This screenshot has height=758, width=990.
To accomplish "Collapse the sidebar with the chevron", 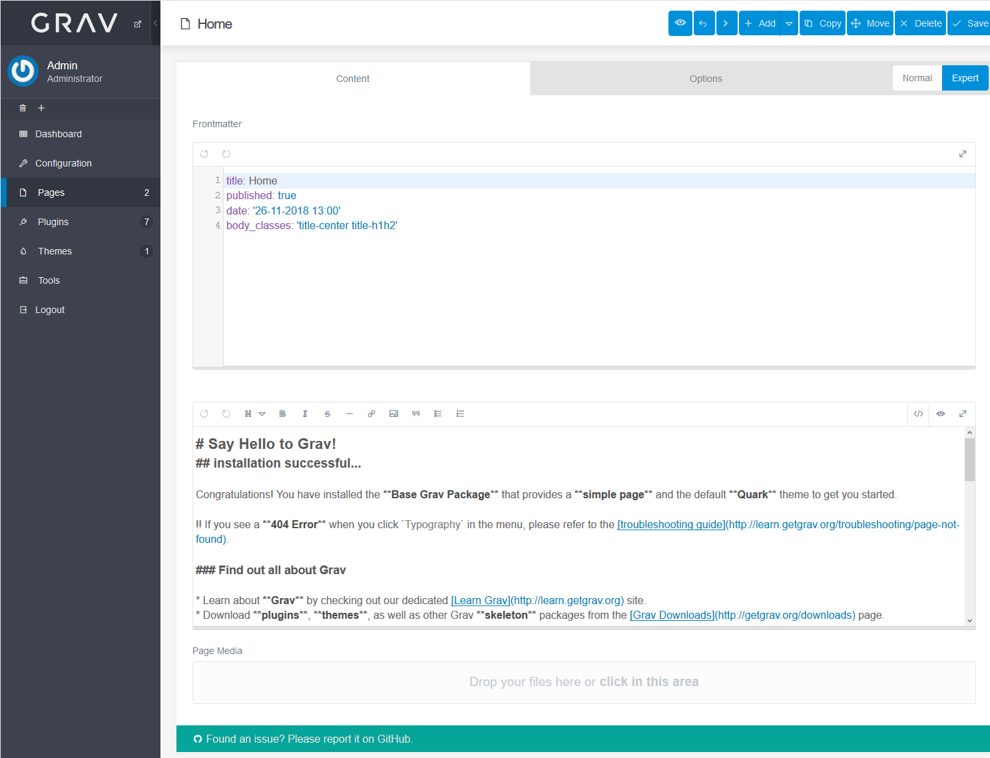I will [155, 23].
